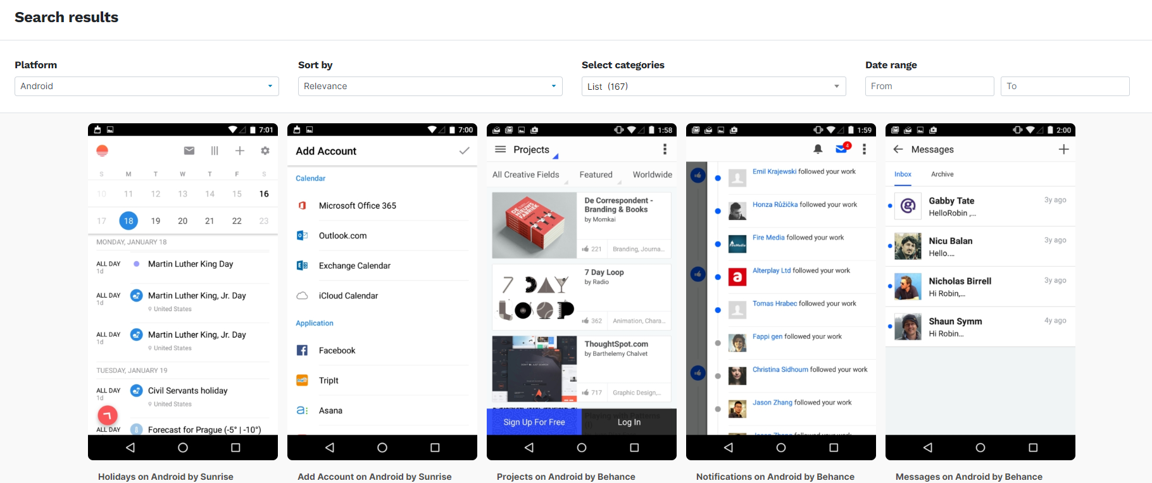Open the hamburger menu in Projects screen
Viewport: 1152px width, 483px height.
[x=500, y=149]
